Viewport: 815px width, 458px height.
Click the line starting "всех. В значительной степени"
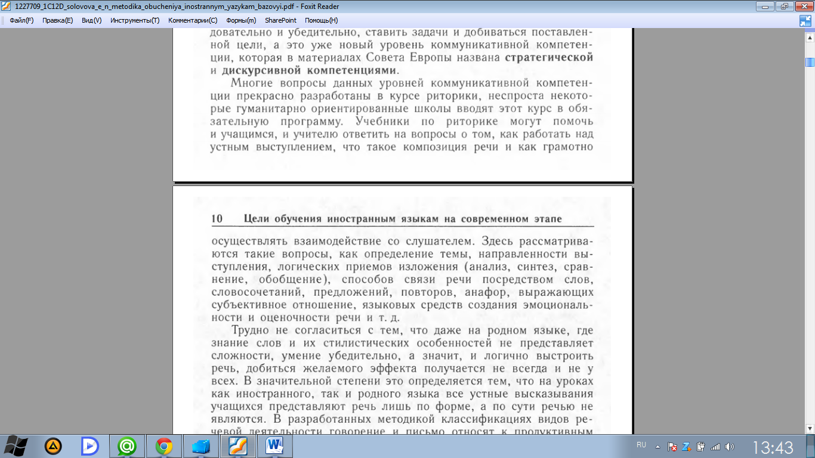pos(402,381)
